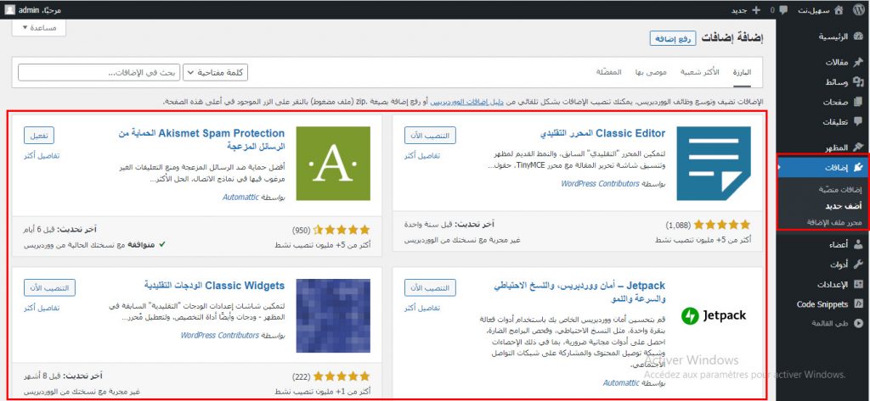
Task: Expand the Help (مساعدة) dropdown
Action: coord(39,28)
